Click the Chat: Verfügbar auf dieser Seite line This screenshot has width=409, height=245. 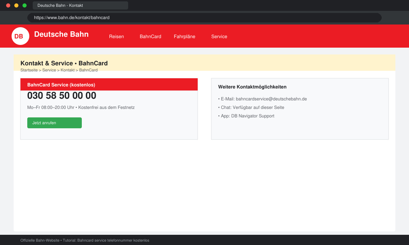click(x=251, y=108)
